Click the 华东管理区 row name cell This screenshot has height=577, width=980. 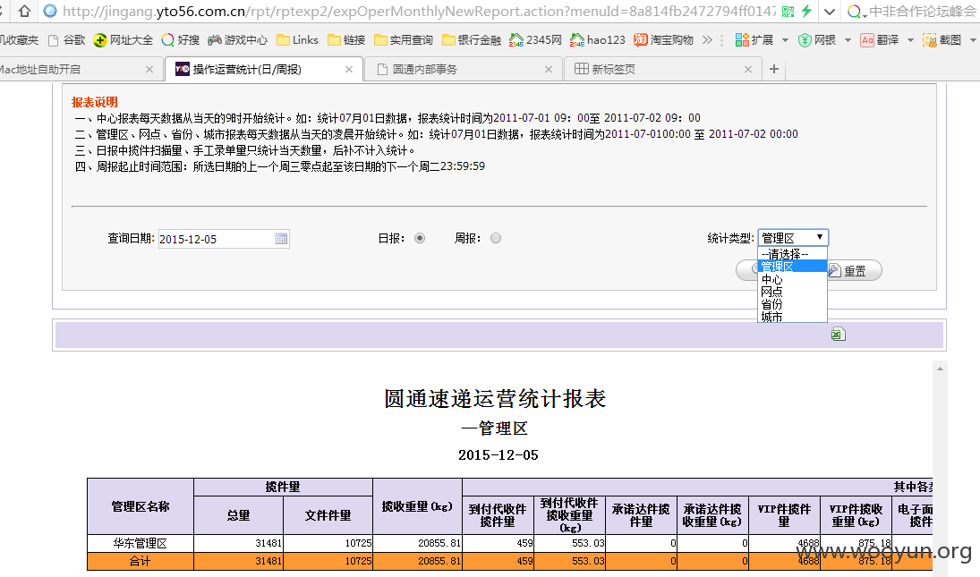pyautogui.click(x=140, y=543)
